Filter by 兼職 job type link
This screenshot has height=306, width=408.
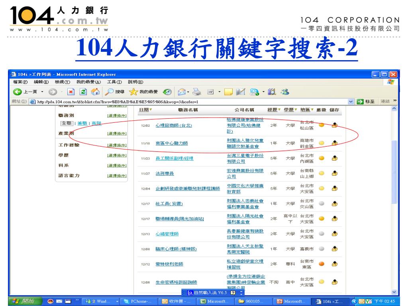tap(82, 123)
